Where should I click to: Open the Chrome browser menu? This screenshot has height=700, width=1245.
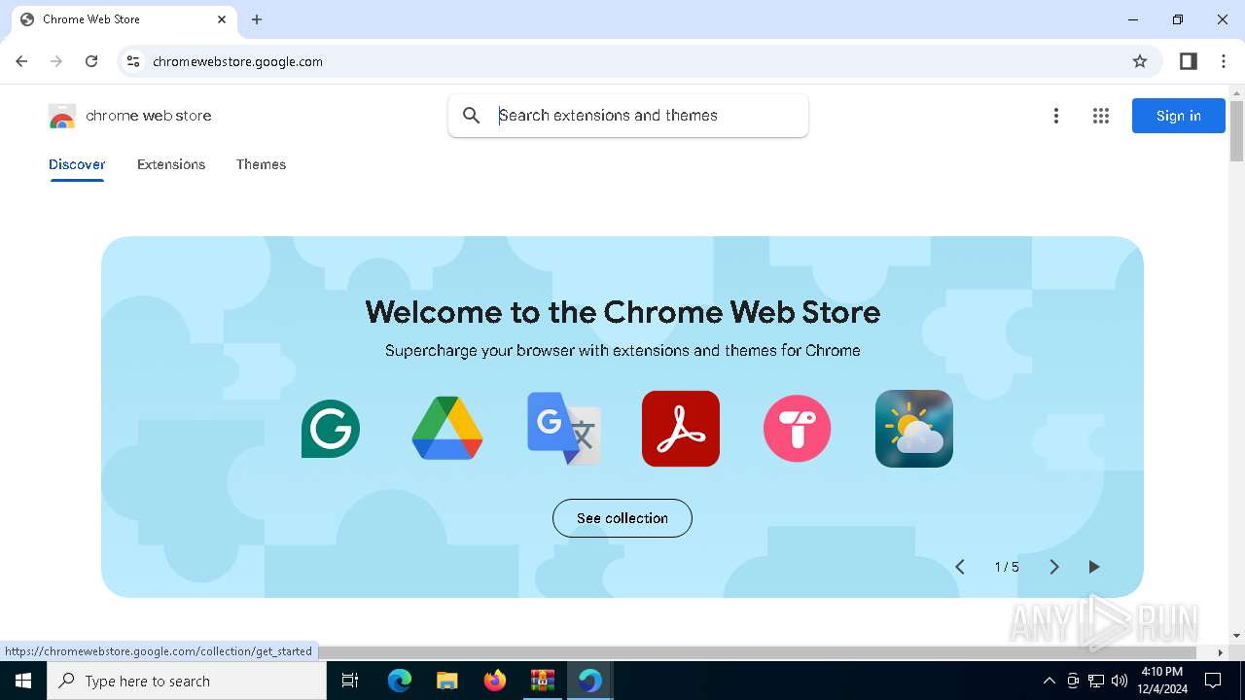pos(1224,61)
